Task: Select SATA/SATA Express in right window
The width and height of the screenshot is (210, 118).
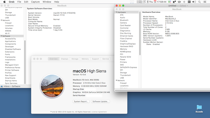Action: [128, 68]
